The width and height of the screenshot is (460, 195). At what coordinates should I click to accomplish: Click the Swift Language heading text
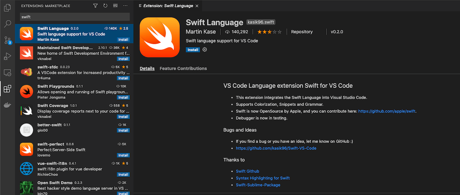pyautogui.click(x=214, y=23)
